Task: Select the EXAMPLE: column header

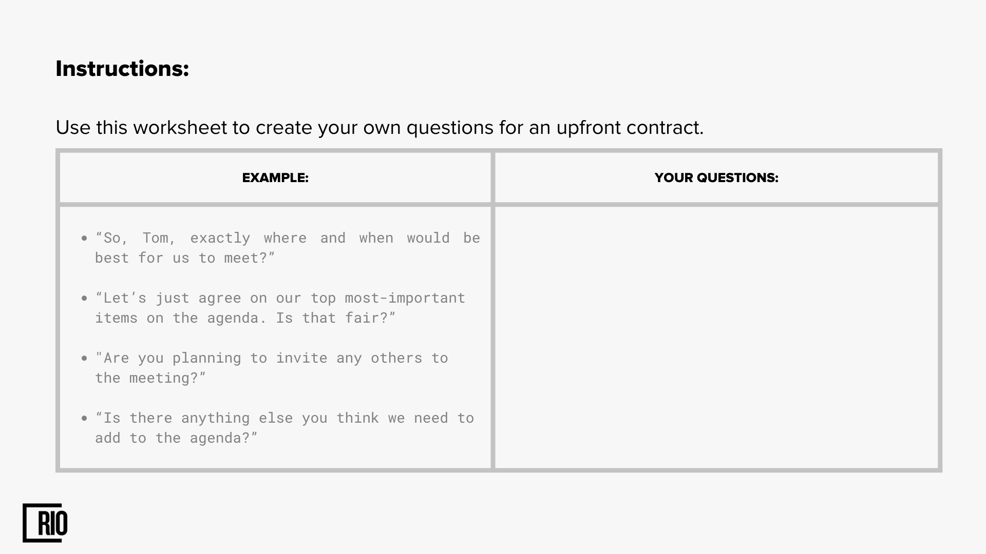Action: [275, 177]
